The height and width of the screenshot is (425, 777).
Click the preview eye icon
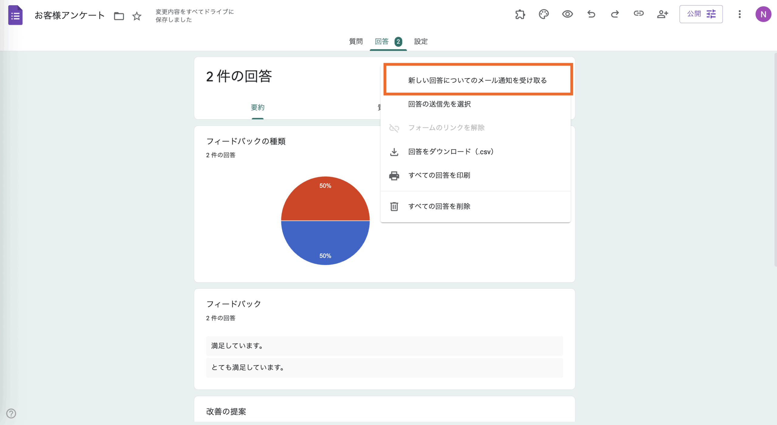[567, 14]
